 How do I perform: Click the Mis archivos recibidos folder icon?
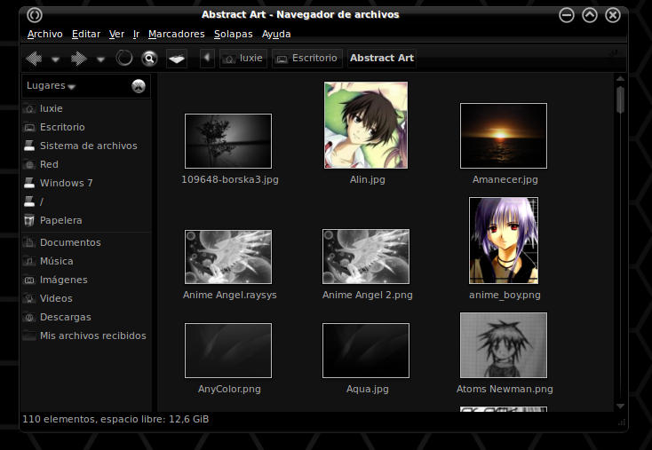(29, 336)
